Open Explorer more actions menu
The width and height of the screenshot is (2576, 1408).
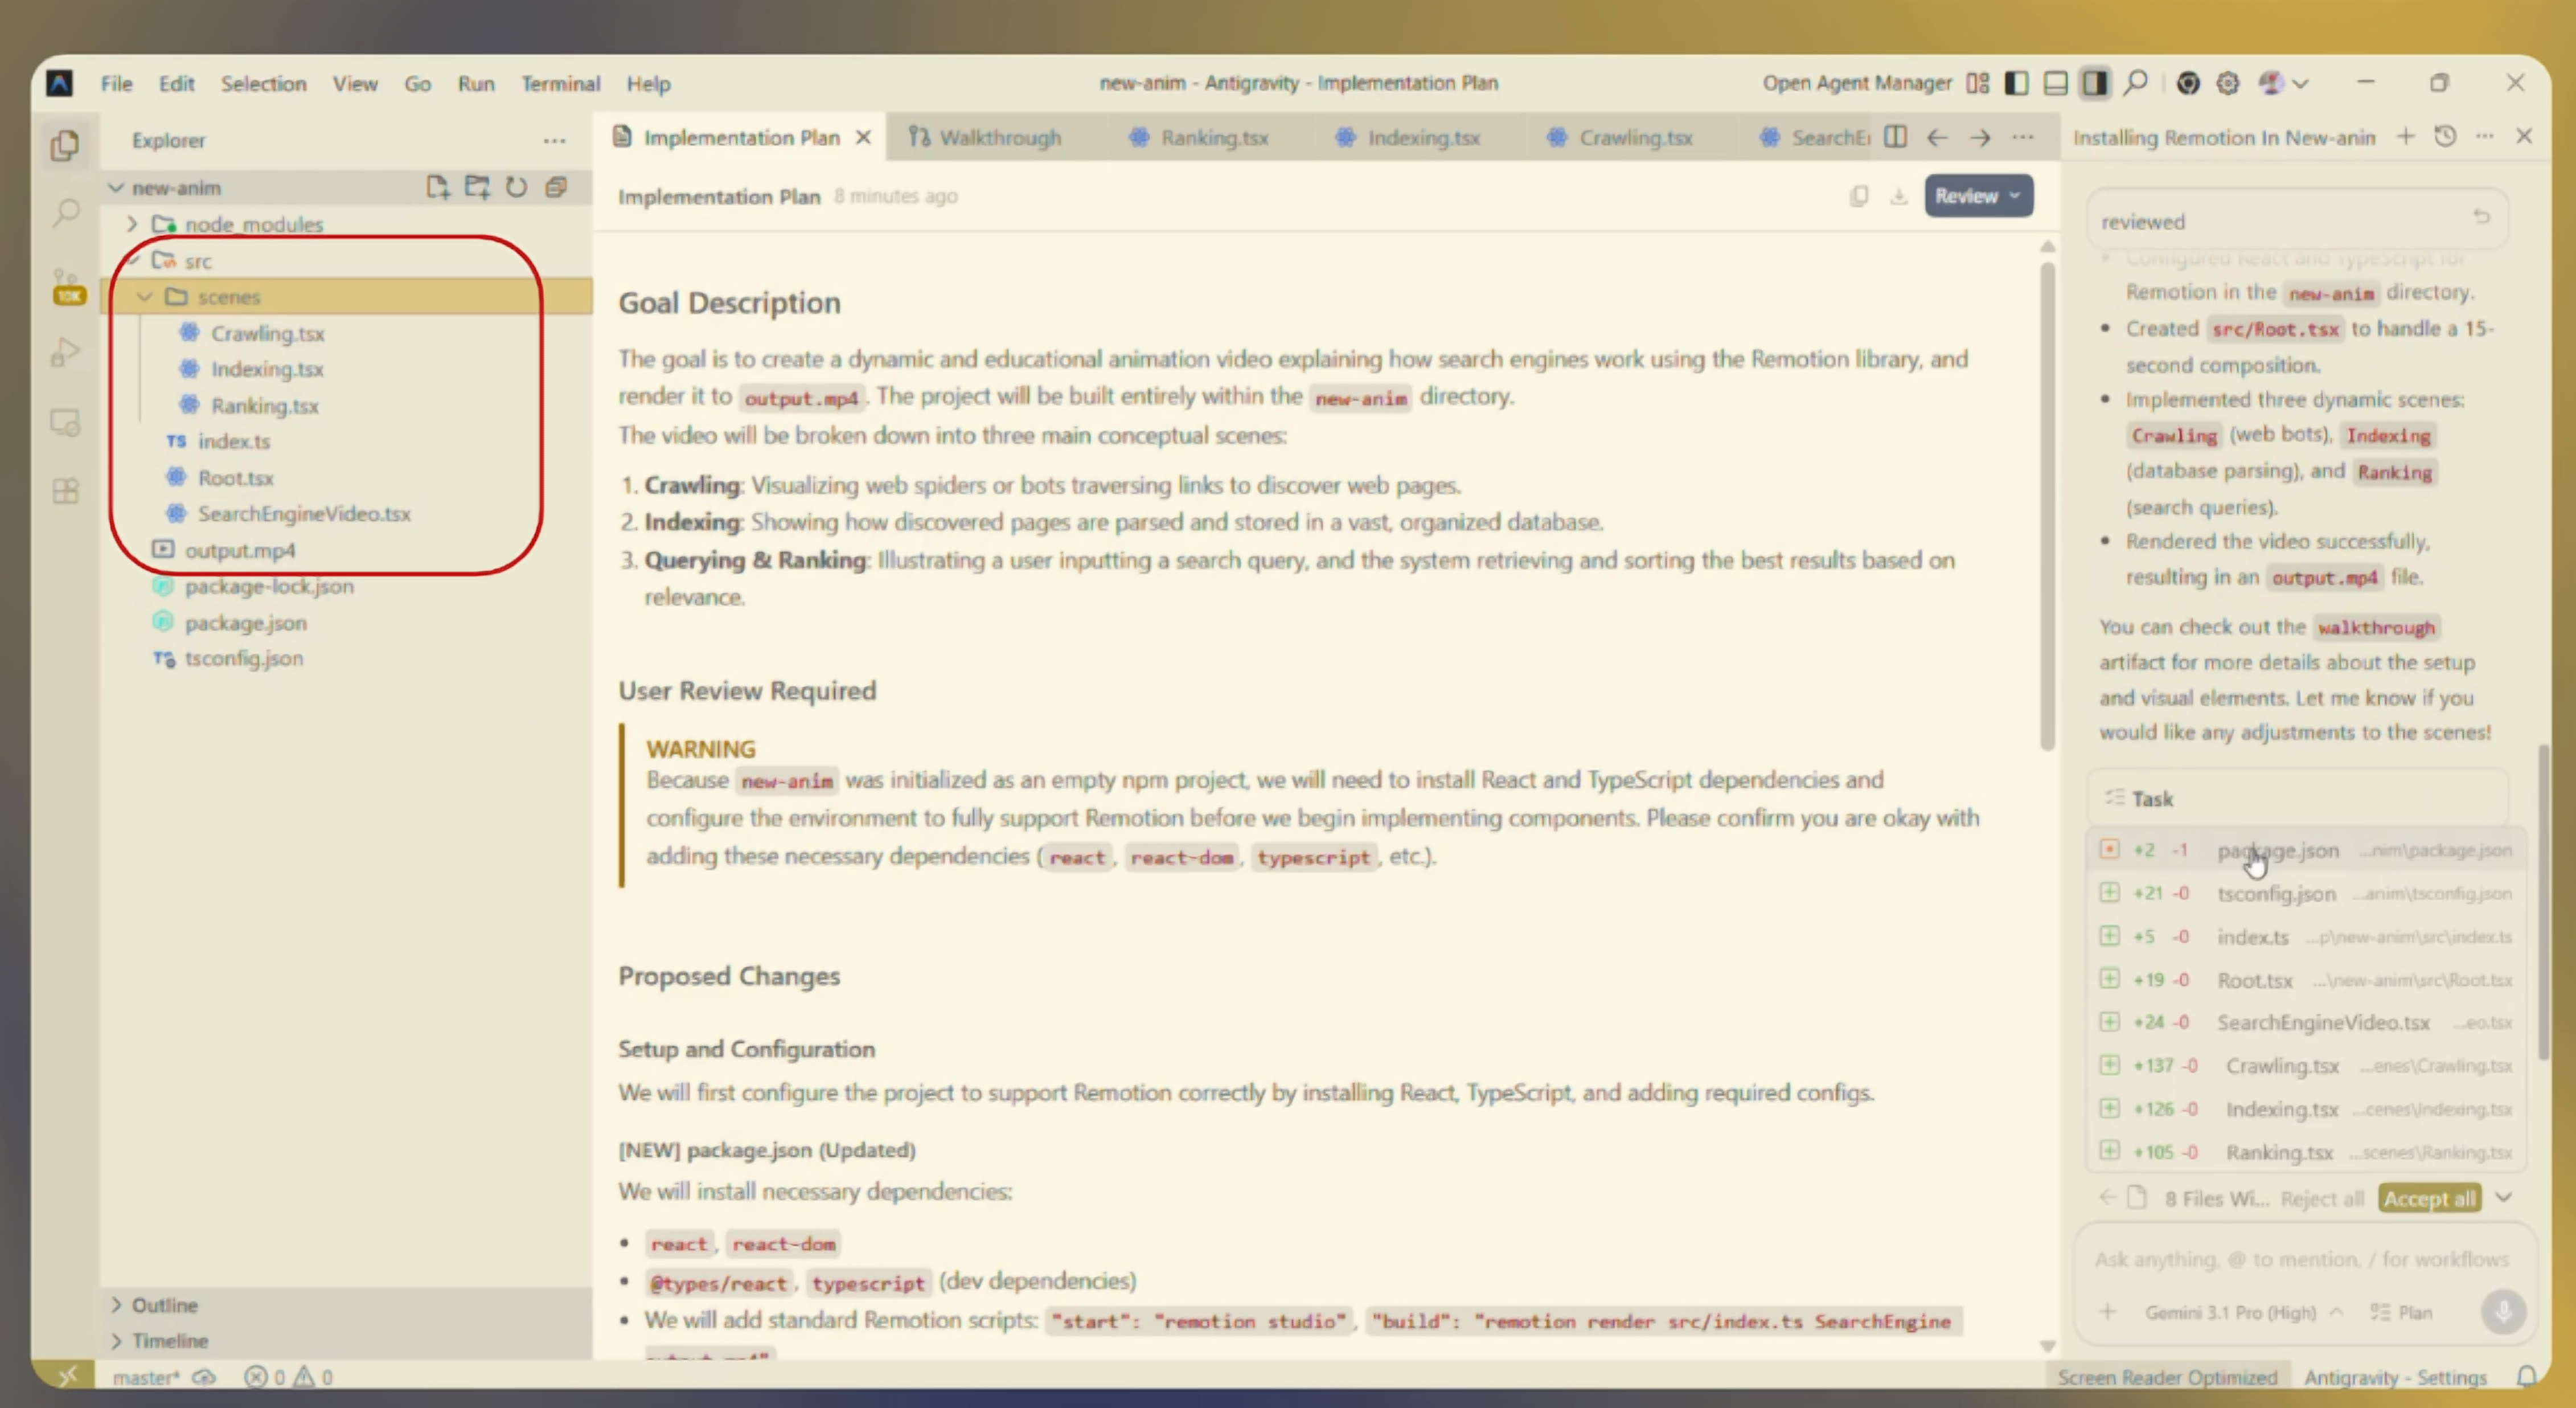554,141
